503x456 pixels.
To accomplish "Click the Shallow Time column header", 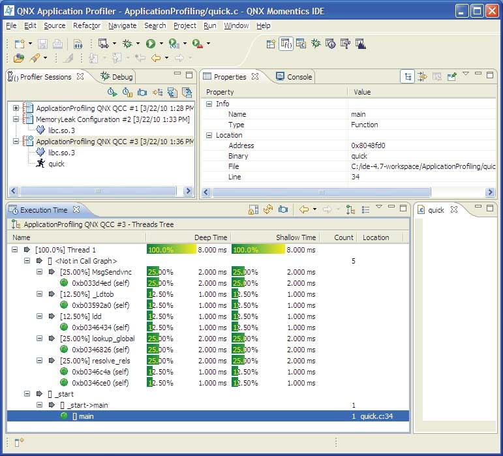I will pos(296,237).
